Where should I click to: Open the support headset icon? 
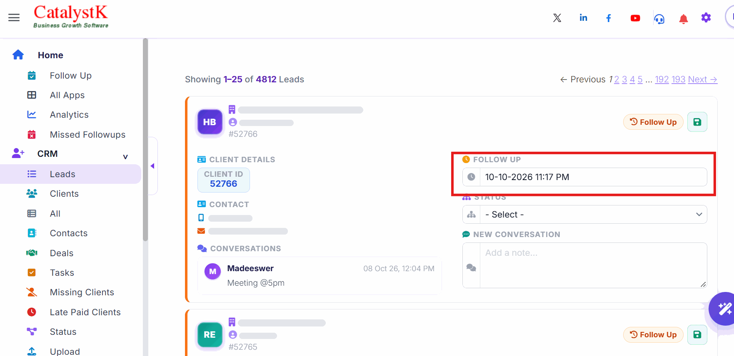[x=659, y=19]
